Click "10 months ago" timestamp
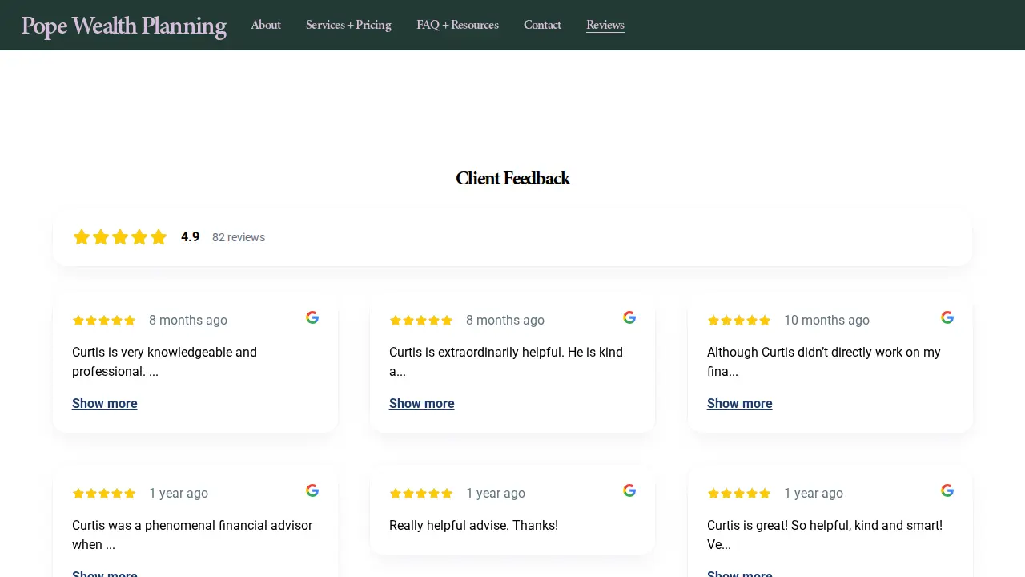Screen dimensions: 1025x577 click(826, 320)
